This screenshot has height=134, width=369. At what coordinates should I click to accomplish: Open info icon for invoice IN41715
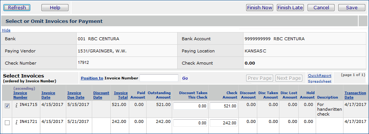tap(17, 105)
